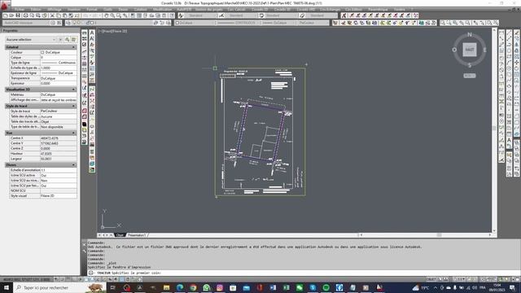Viewport: 521px width, 293px height.
Task: Toggle the OBJET model space status button
Action: [x=431, y=280]
